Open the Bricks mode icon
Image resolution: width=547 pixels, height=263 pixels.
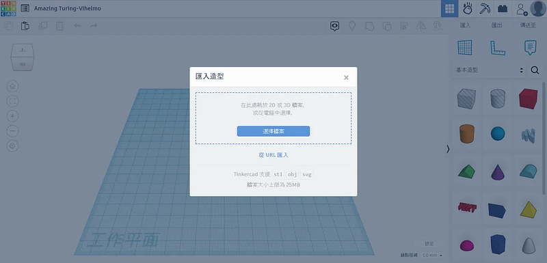pos(503,9)
